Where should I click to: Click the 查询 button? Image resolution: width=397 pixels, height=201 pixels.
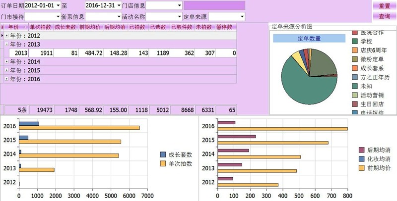pos(384,16)
